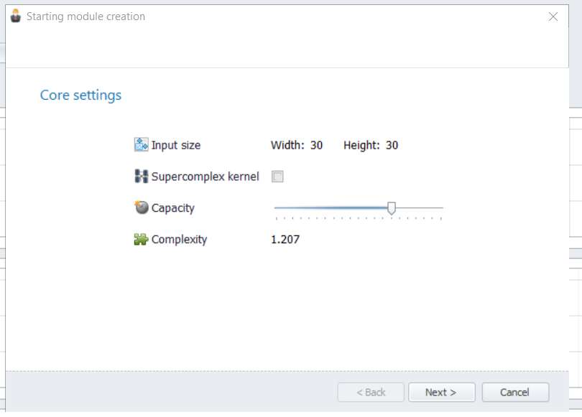Select the Supercomplex kernel label text
582x417 pixels.
(x=205, y=177)
